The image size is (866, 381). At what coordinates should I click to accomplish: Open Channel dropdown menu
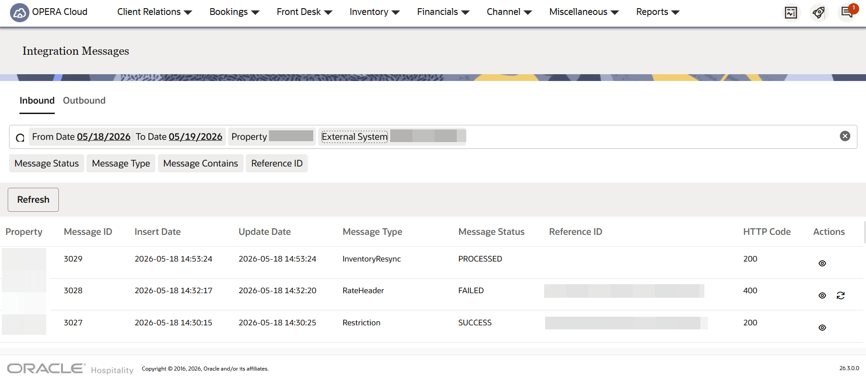[x=509, y=12]
